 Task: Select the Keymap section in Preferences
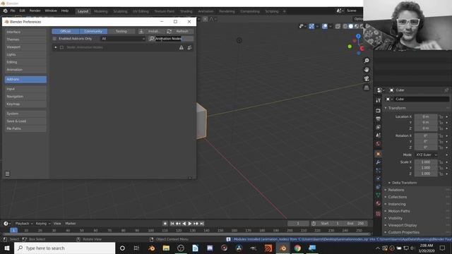25,104
